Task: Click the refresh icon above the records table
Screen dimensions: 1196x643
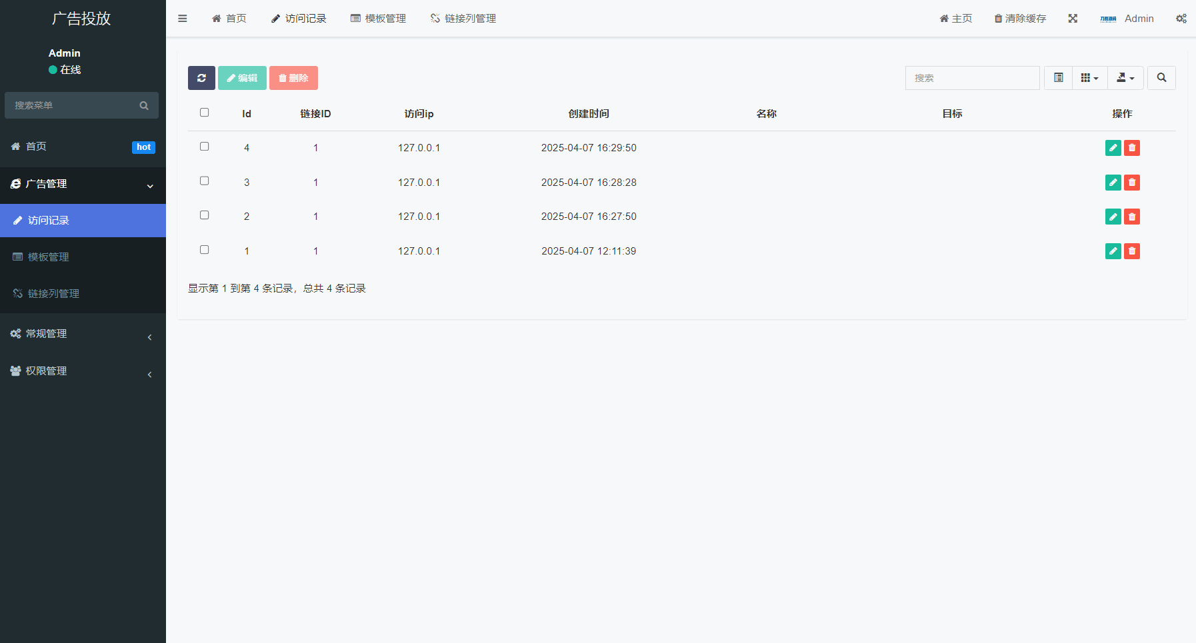Action: [x=201, y=78]
